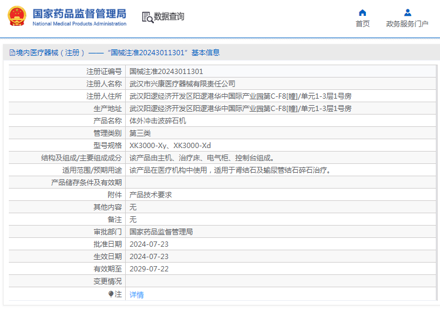
Task: Click the bulb icon beside 注
Action: [111, 294]
